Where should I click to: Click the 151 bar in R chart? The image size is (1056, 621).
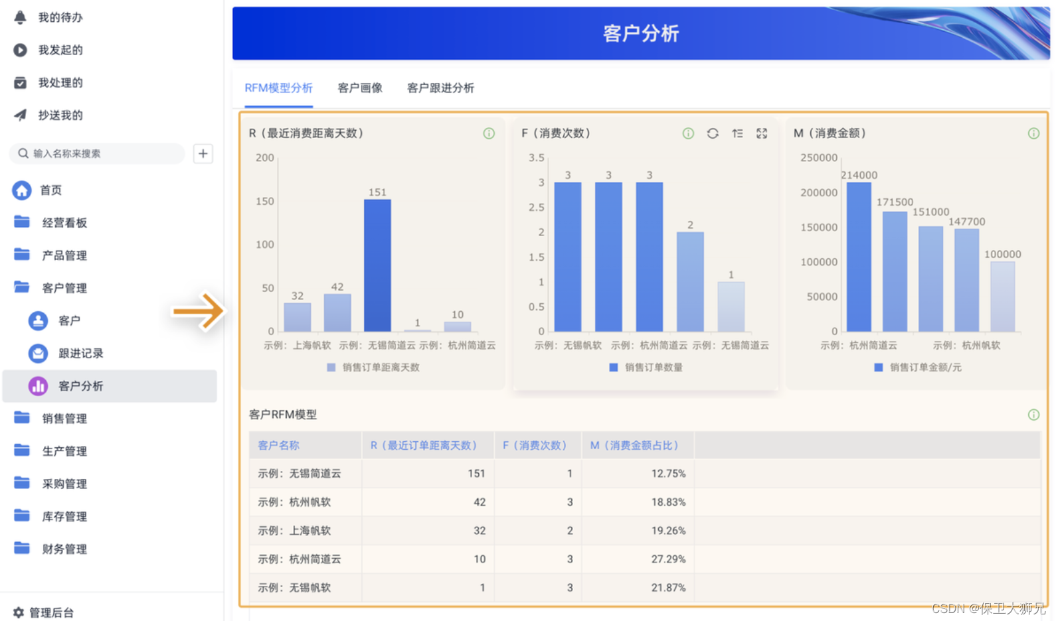pyautogui.click(x=377, y=265)
